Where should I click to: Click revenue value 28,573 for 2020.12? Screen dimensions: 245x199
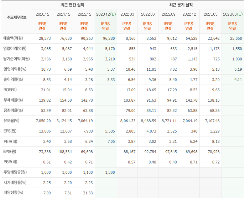point(45,38)
